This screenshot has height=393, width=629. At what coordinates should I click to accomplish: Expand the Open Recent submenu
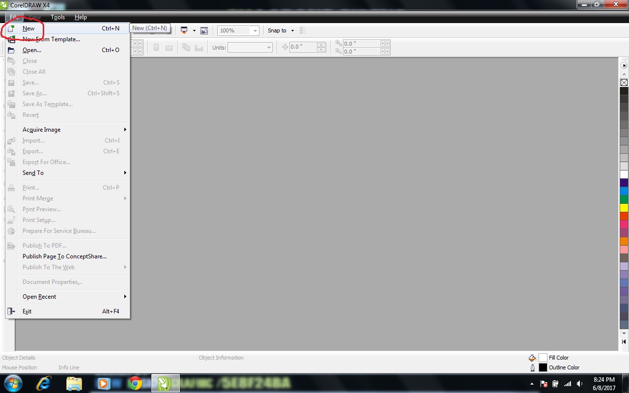pyautogui.click(x=67, y=297)
